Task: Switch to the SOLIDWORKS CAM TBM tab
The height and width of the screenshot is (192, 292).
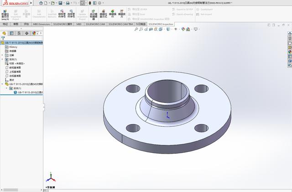Action: point(120,24)
